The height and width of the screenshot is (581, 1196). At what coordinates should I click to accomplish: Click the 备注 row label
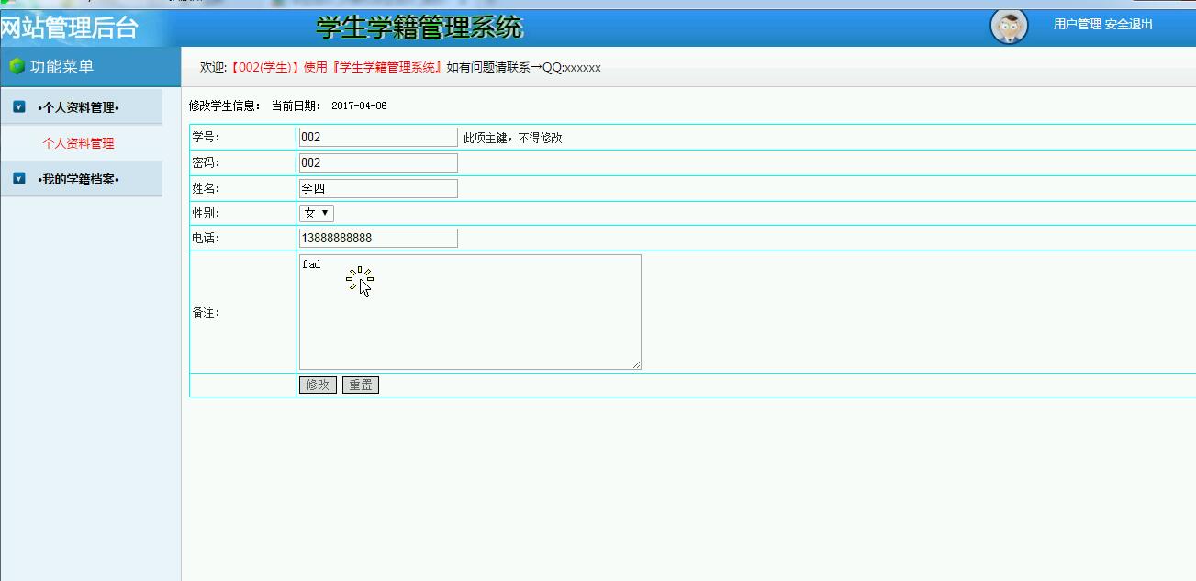click(x=207, y=313)
